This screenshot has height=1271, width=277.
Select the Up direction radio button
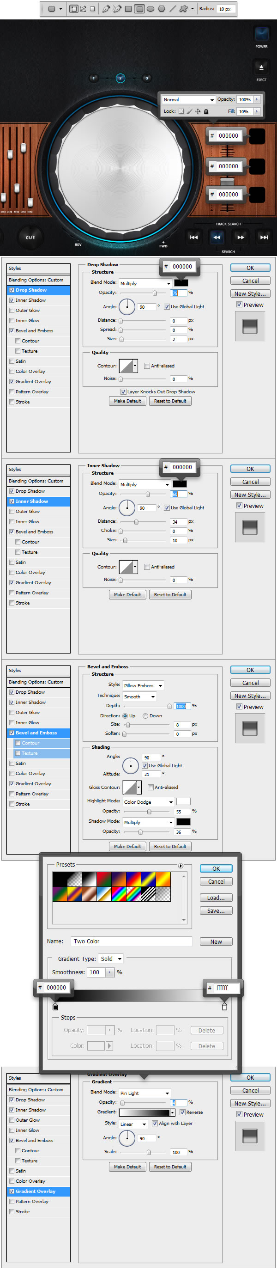tap(125, 716)
